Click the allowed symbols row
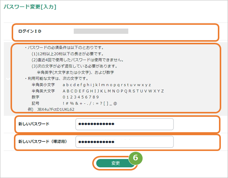The image size is (228, 178). (x=90, y=103)
